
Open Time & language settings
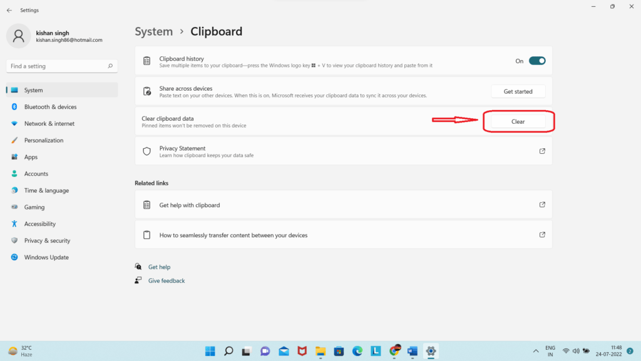click(62, 191)
